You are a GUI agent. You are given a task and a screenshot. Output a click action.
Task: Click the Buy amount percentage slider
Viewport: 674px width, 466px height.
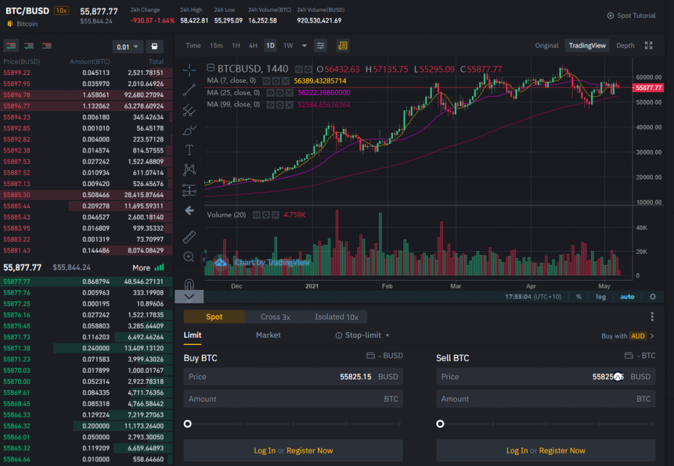pyautogui.click(x=188, y=424)
